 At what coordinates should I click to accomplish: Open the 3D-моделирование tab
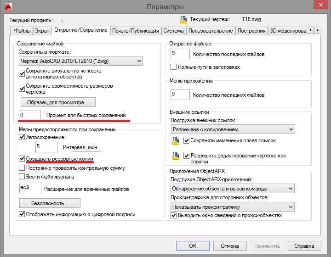click(x=287, y=31)
